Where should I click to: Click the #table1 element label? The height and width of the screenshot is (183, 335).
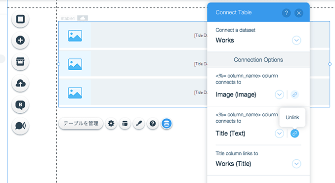(68, 18)
